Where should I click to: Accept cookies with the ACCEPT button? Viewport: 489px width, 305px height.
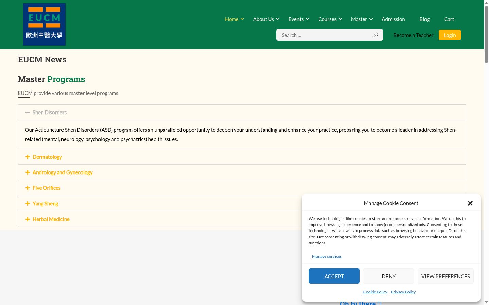click(x=334, y=276)
